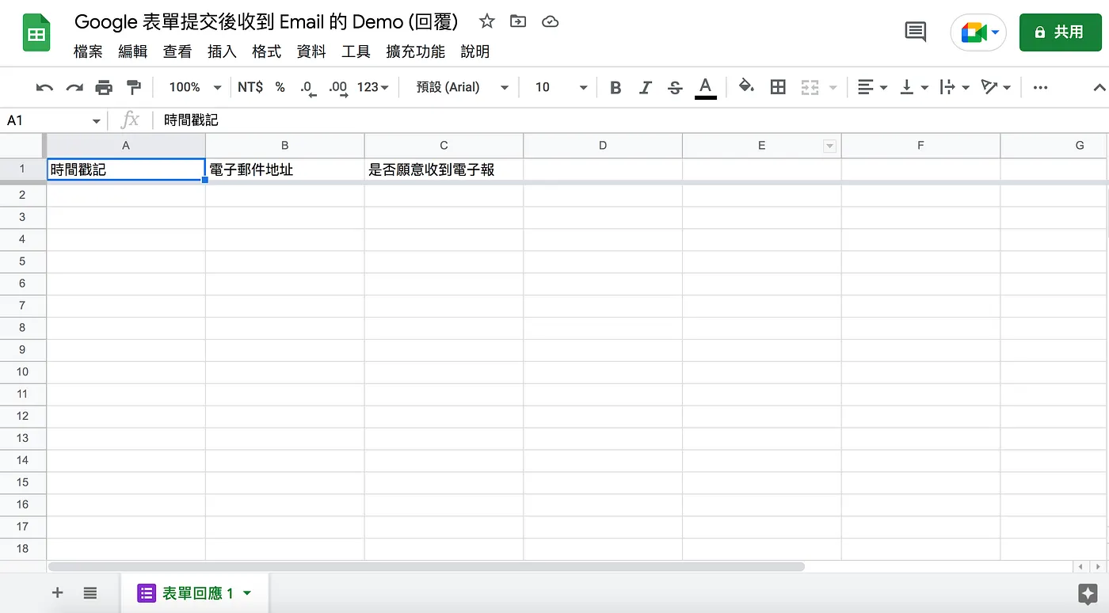Apply strikethrough formatting

[675, 87]
